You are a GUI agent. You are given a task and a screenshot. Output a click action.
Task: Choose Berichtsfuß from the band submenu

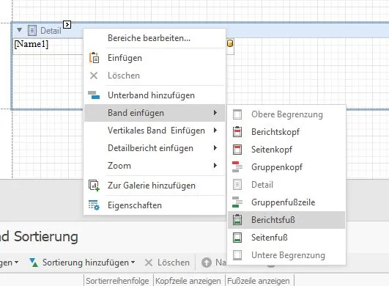(286, 220)
